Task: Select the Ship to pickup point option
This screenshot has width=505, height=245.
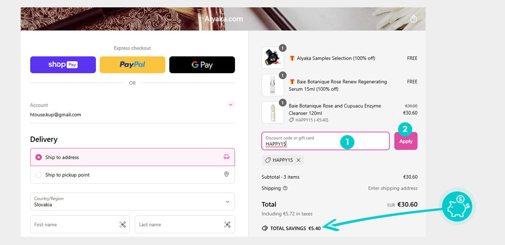Action: (x=39, y=175)
